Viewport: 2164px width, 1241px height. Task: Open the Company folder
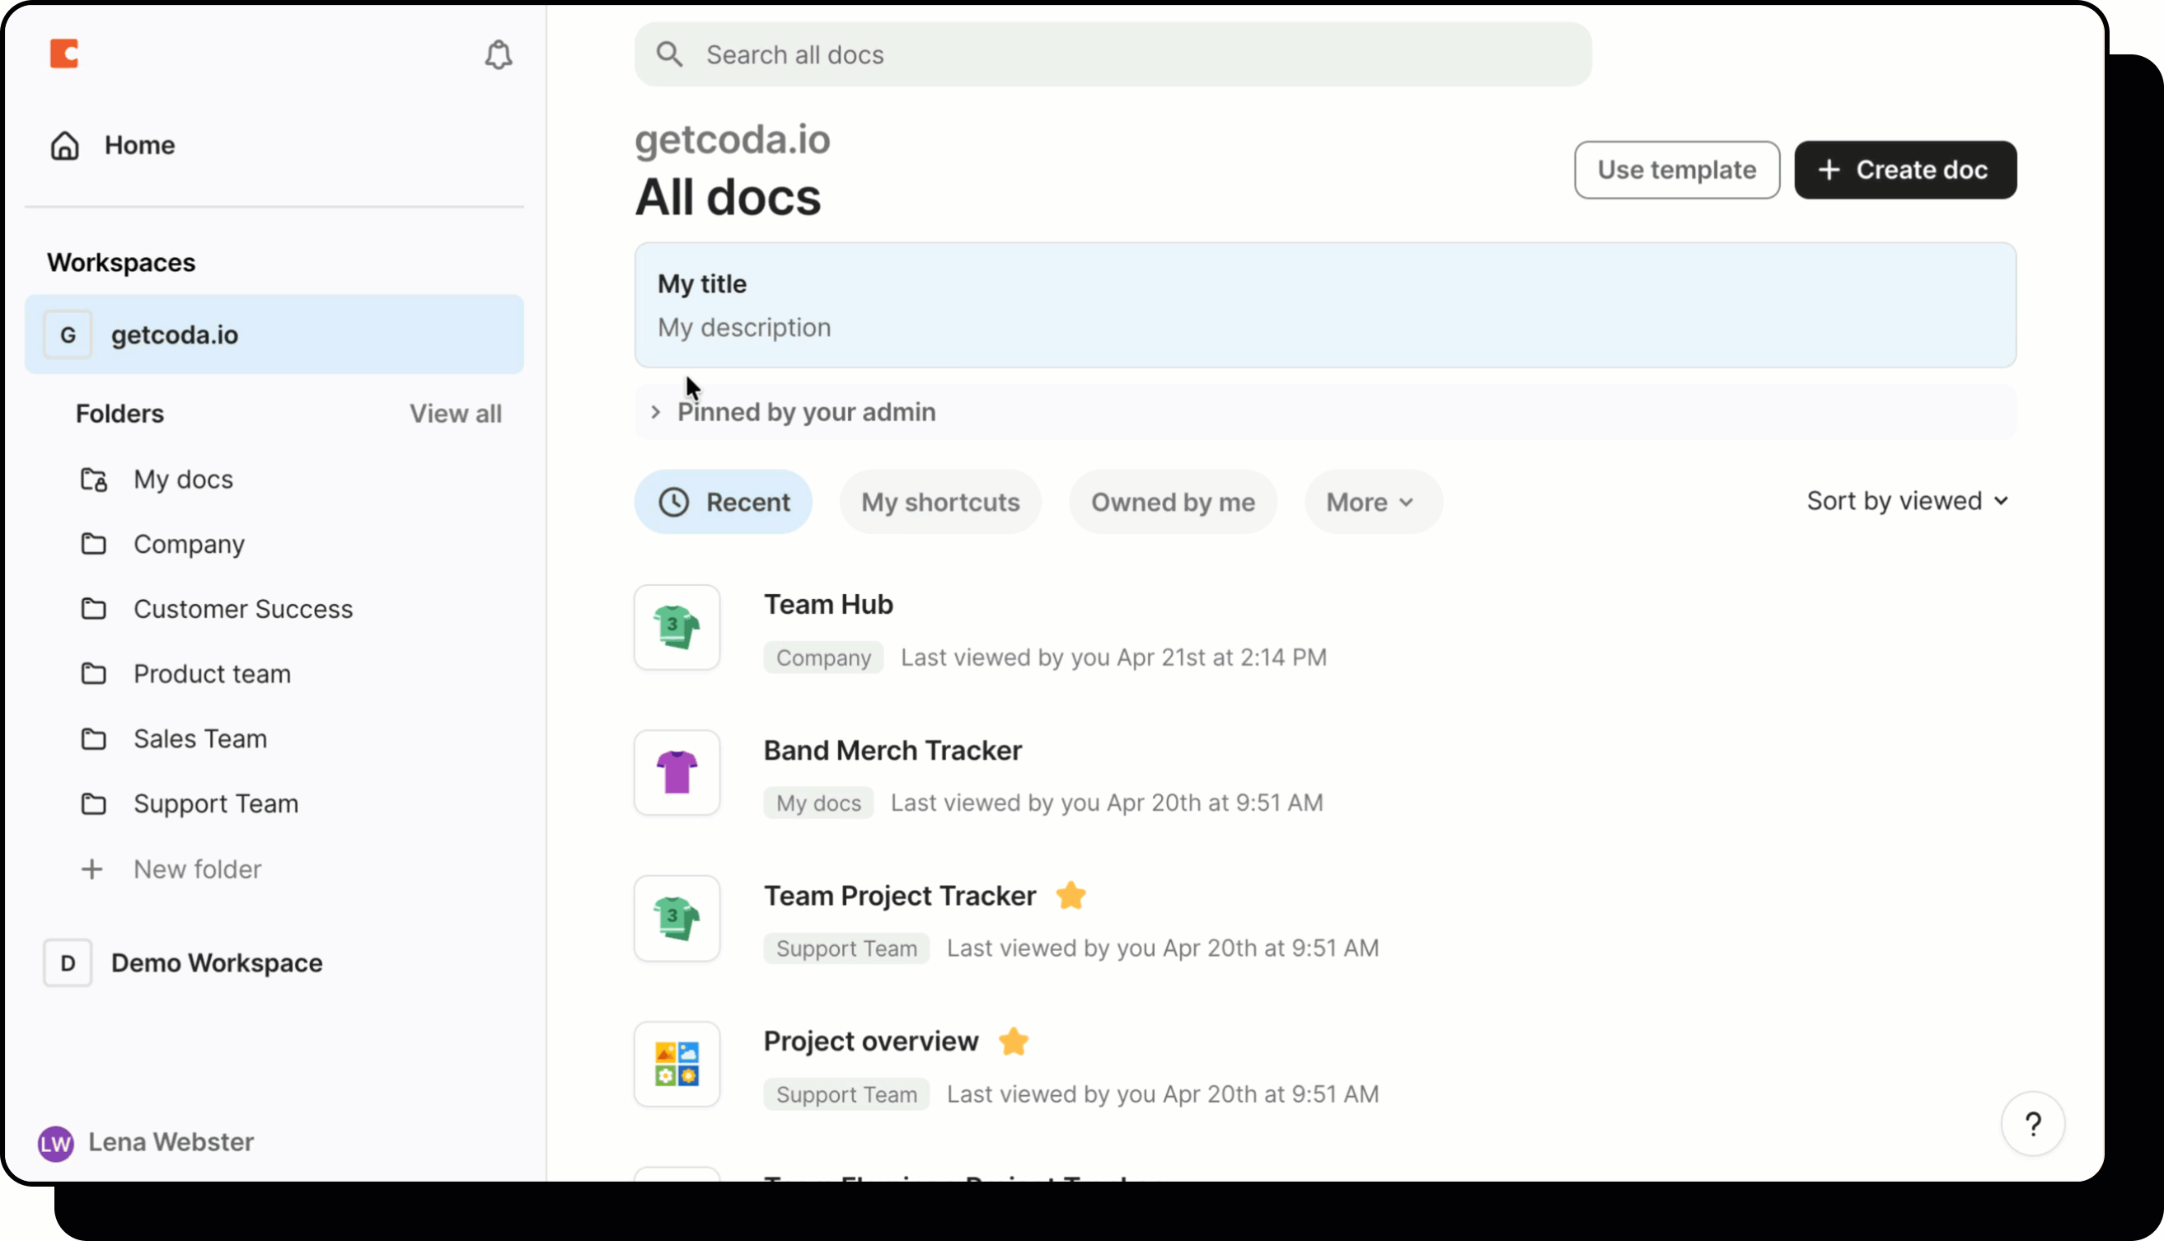pos(190,545)
